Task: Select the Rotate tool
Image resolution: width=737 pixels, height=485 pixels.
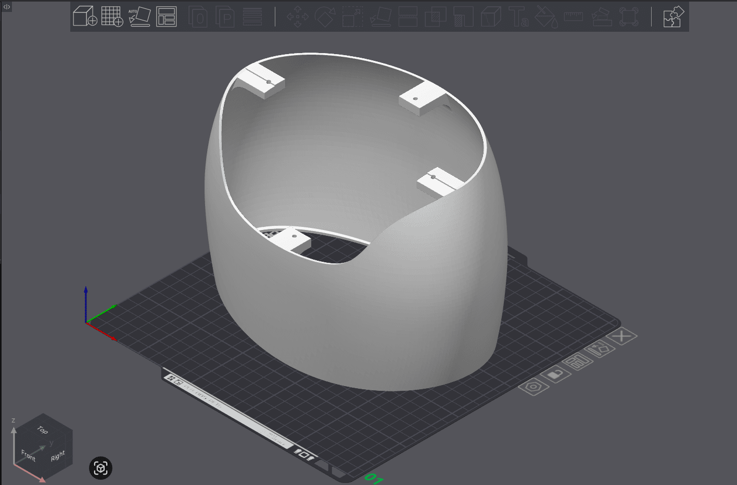Action: pos(324,17)
